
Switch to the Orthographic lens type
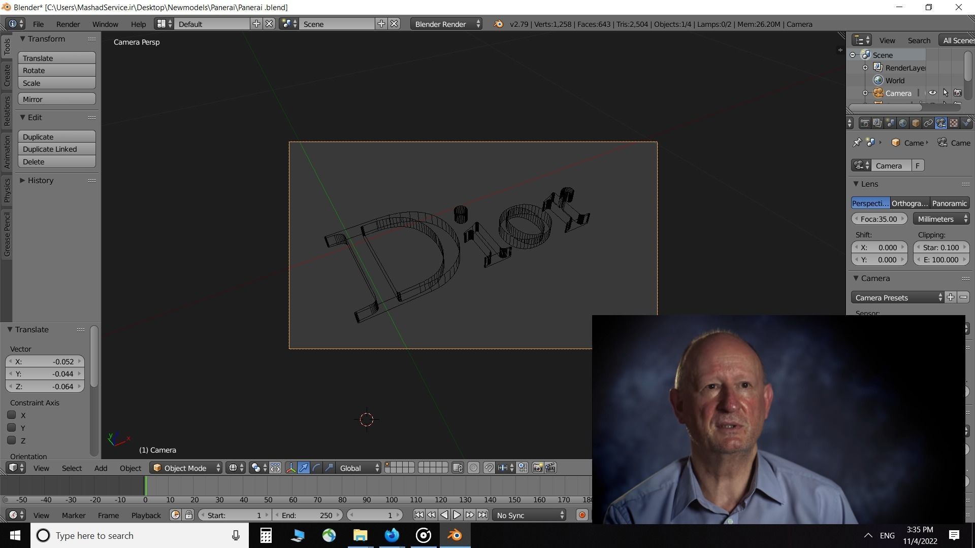[x=909, y=203]
